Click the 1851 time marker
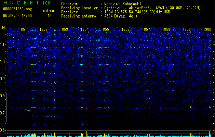Image resolution: width=215 pixels, height=137 pixels. [x=23, y=29]
